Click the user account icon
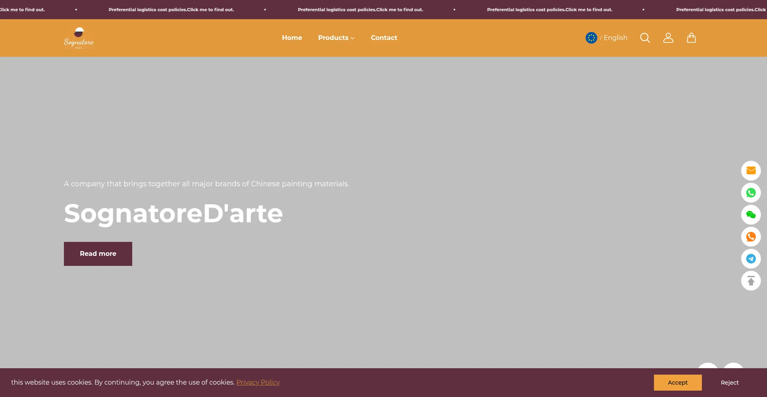767x397 pixels. (x=668, y=38)
